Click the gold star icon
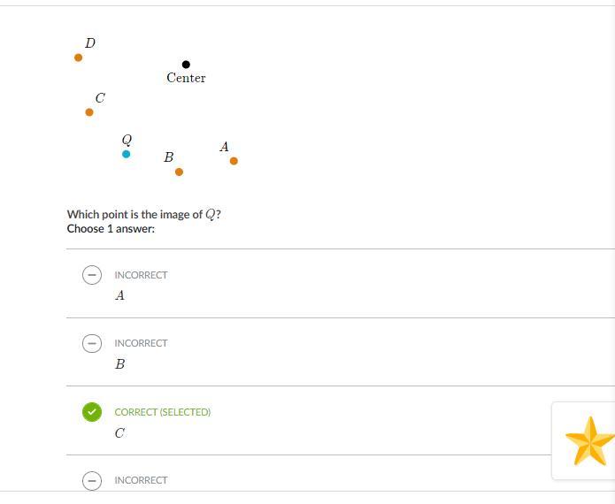Viewport: 615px width, 504px height. pos(589,441)
